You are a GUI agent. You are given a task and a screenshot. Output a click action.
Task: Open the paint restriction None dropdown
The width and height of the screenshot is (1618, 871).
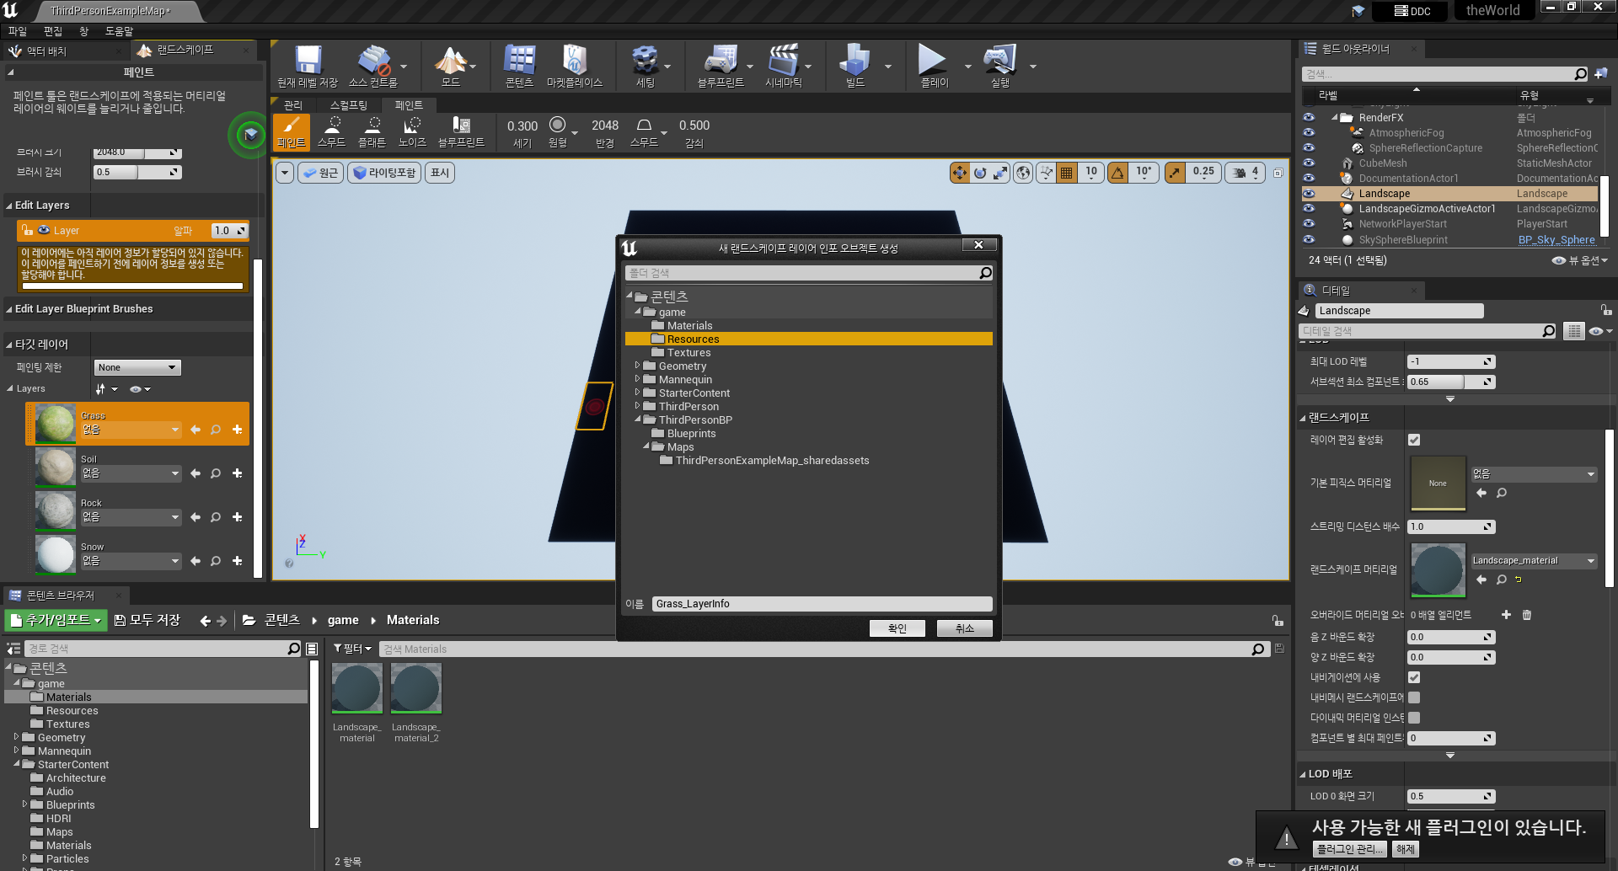(x=137, y=367)
